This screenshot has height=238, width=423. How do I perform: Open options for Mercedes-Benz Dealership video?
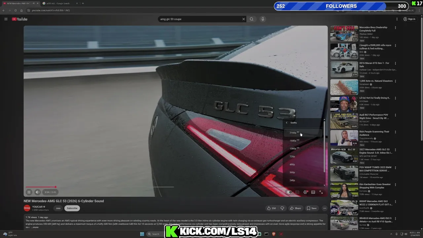395,28
